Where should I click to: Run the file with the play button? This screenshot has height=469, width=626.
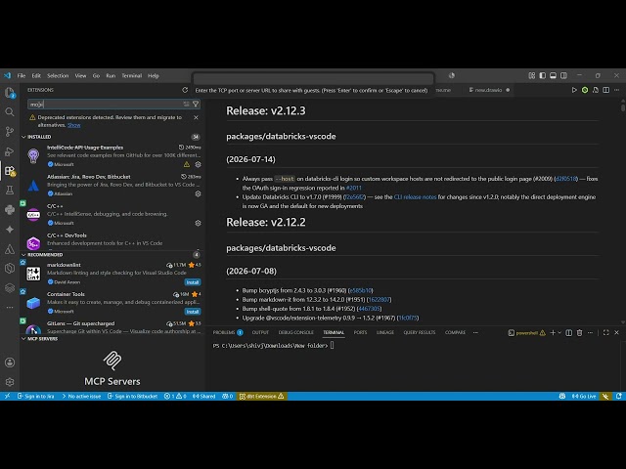pyautogui.click(x=574, y=90)
